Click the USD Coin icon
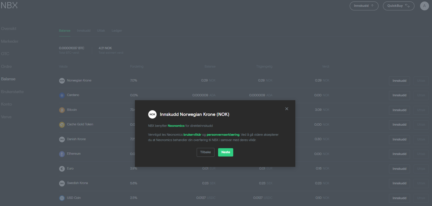Viewport: 432px width, 206px height. (x=62, y=198)
